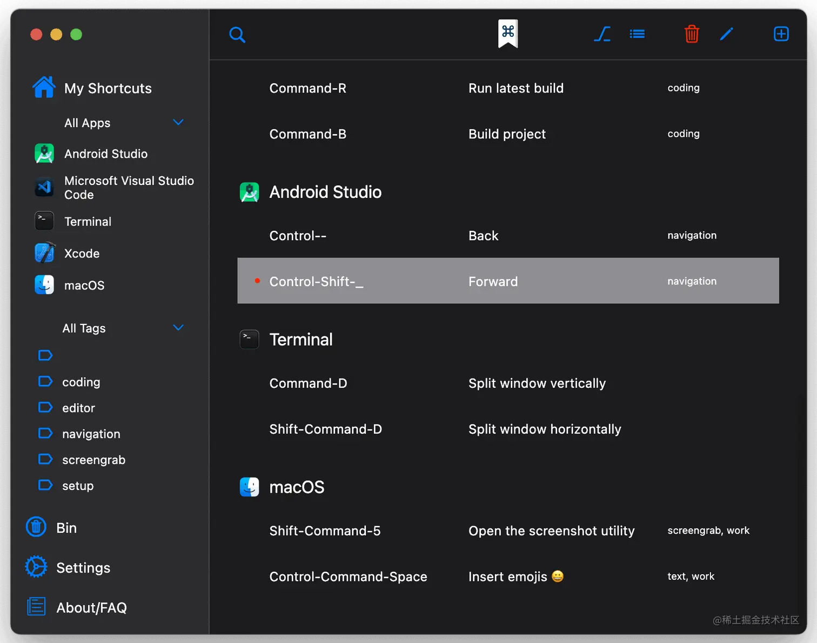Select the Command-D split window vertically row
The height and width of the screenshot is (643, 817).
pos(508,383)
